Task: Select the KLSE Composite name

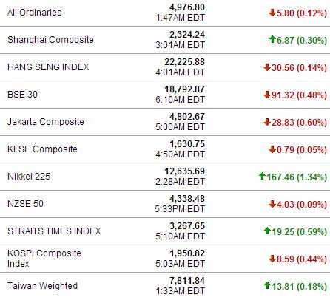Action: click(42, 149)
